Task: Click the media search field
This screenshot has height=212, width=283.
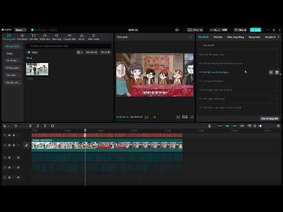Action: tap(69, 46)
